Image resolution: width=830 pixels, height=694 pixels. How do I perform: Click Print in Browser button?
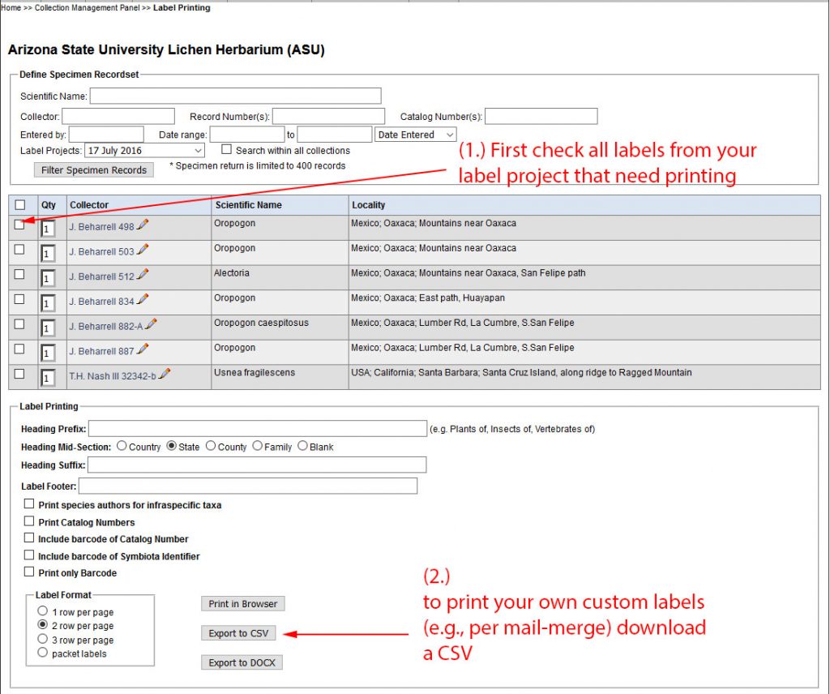[x=243, y=603]
